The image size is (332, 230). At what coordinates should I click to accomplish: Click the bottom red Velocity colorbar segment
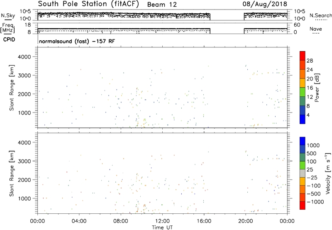(303, 206)
